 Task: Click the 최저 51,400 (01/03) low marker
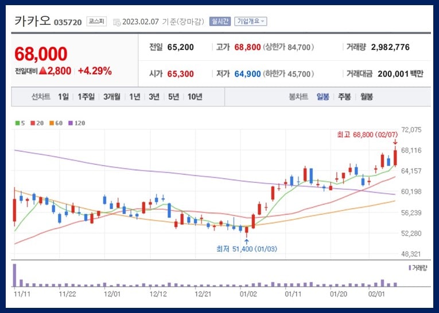click(x=247, y=249)
